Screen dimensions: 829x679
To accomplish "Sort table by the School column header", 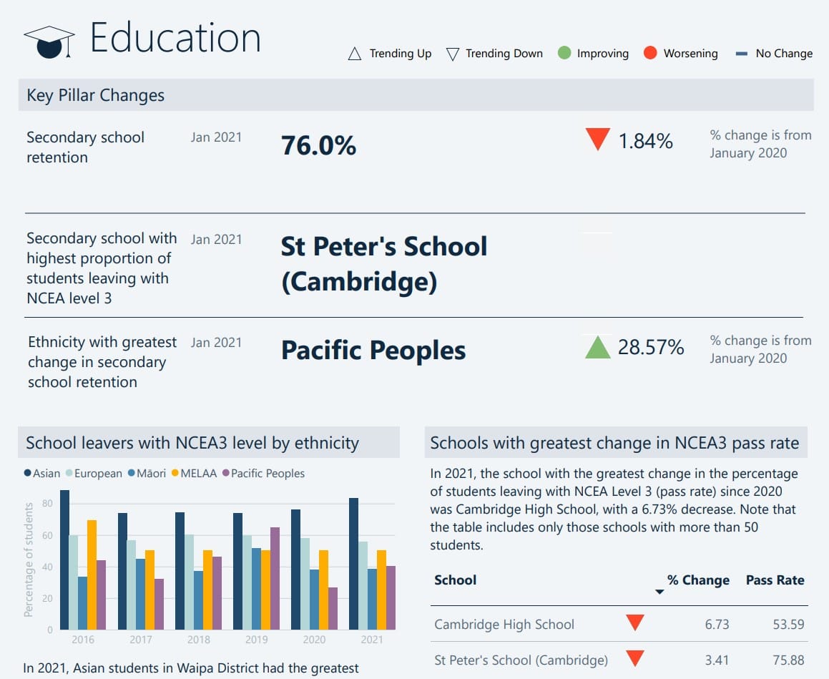I will (455, 580).
